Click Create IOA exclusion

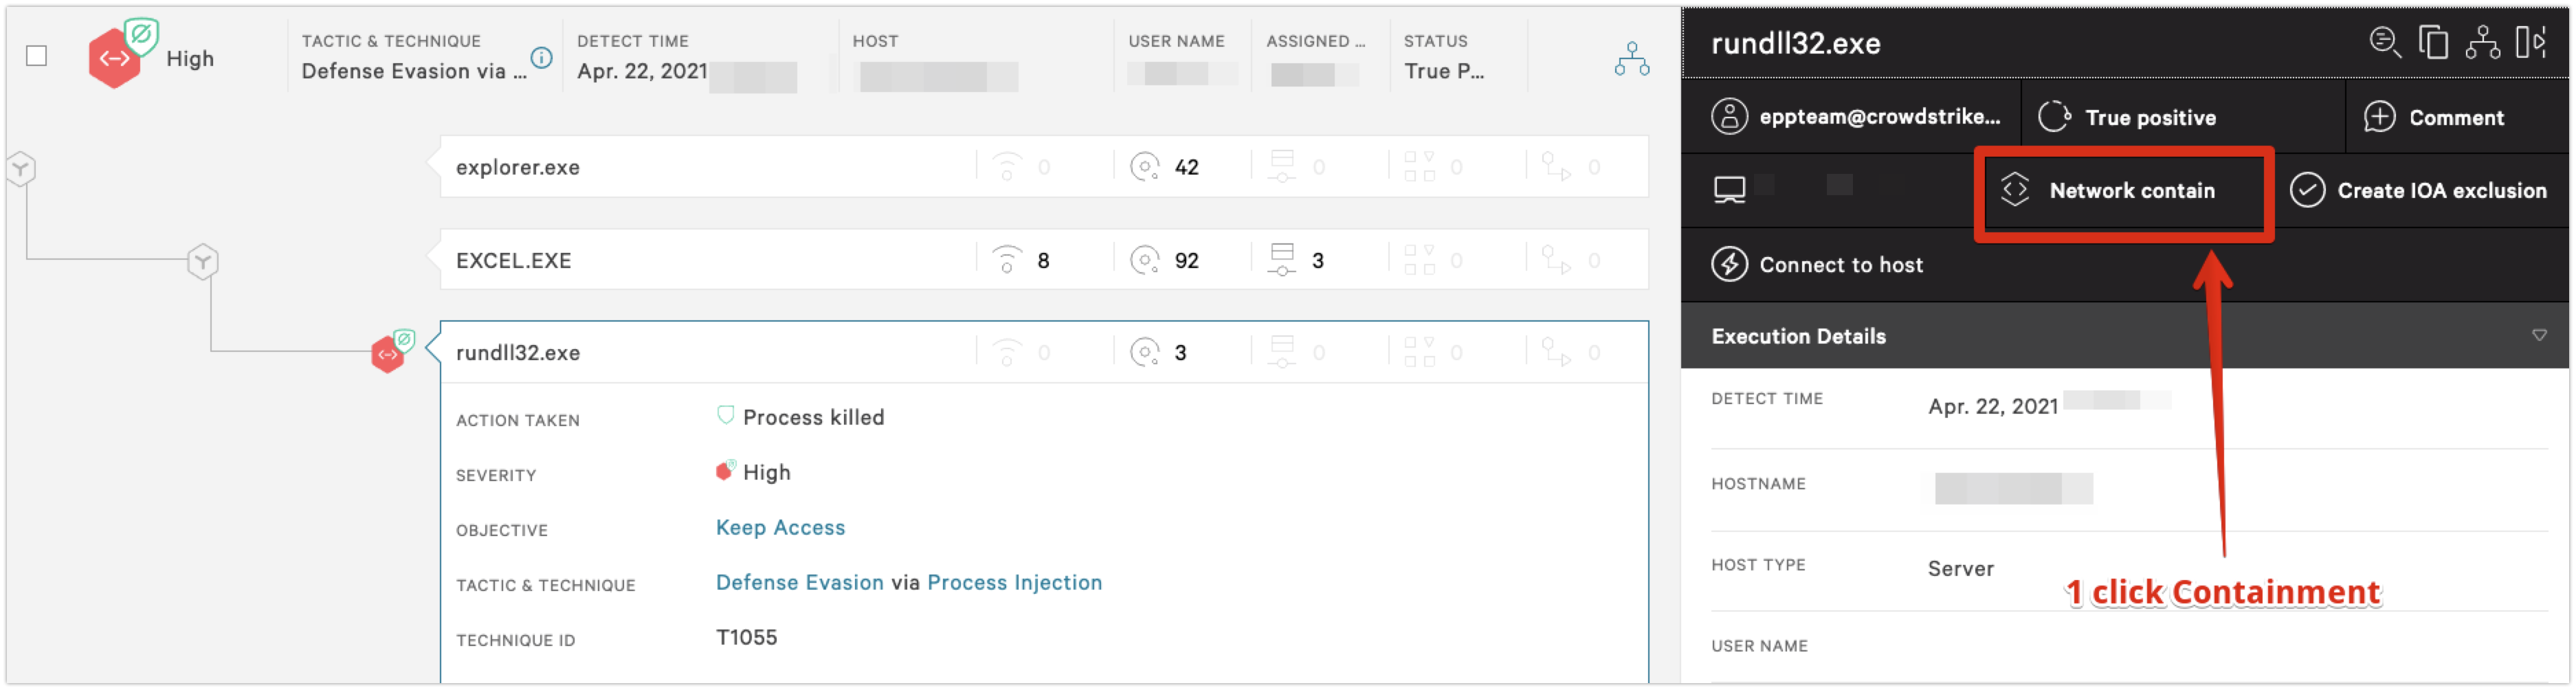pyautogui.click(x=2418, y=191)
